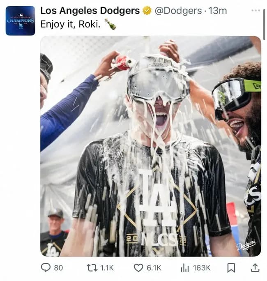Image resolution: width=267 pixels, height=281 pixels.
Task: Click the reply speech bubble icon
Action: coord(46,268)
